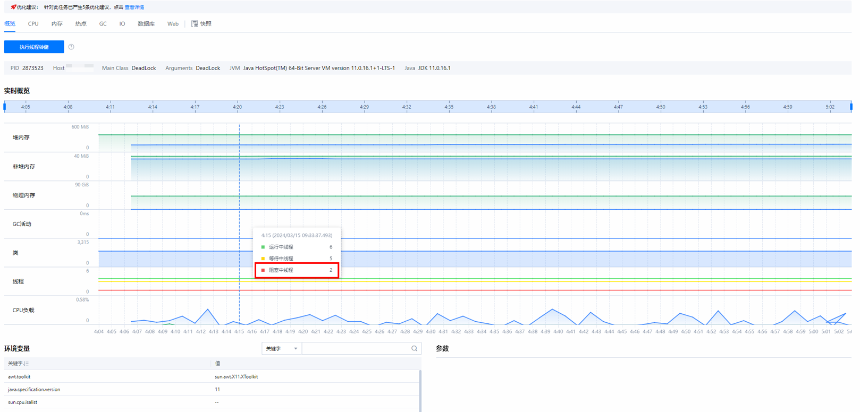The image size is (860, 412).
Task: Click the 值 column header
Action: [217, 364]
